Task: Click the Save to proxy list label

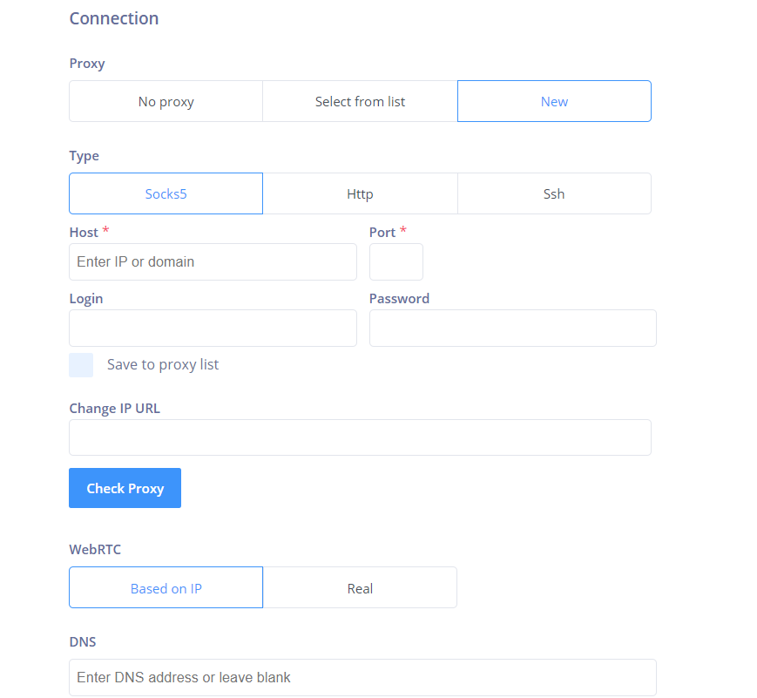Action: (163, 365)
